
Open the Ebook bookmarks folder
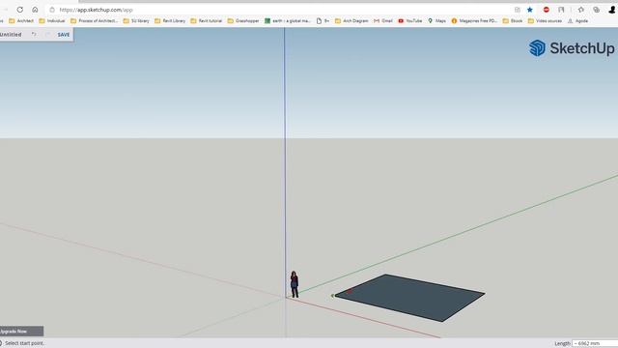[x=513, y=21]
